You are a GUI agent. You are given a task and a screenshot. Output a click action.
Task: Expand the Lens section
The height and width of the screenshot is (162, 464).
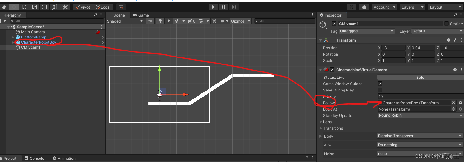coord(321,122)
